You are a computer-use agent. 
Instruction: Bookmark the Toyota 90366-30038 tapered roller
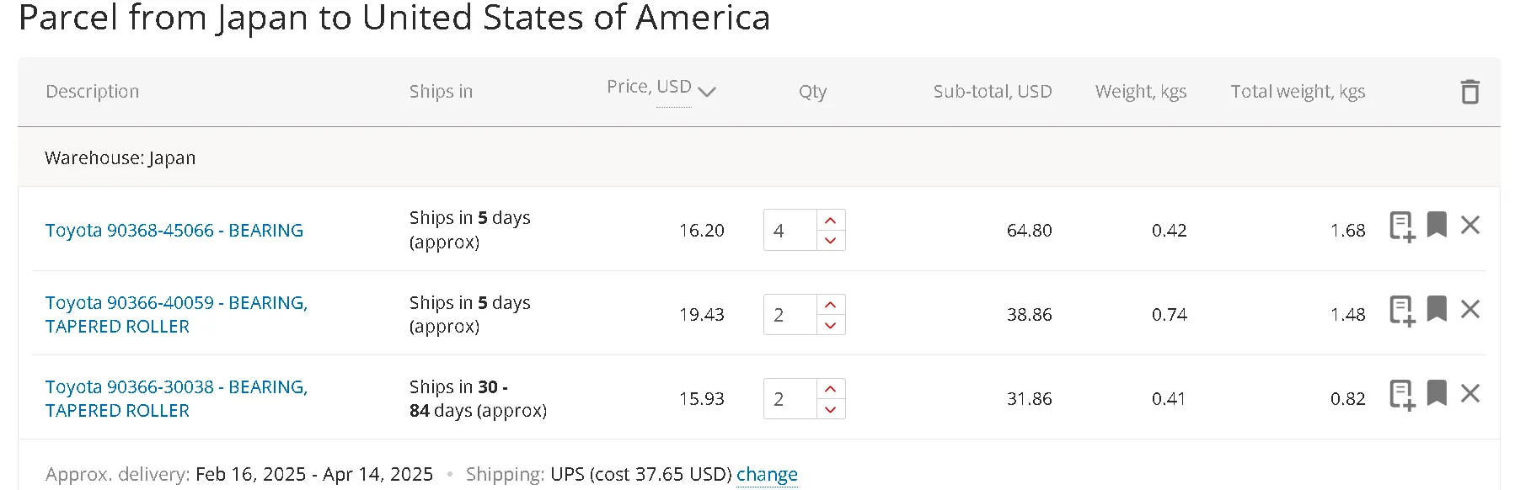[x=1437, y=392]
